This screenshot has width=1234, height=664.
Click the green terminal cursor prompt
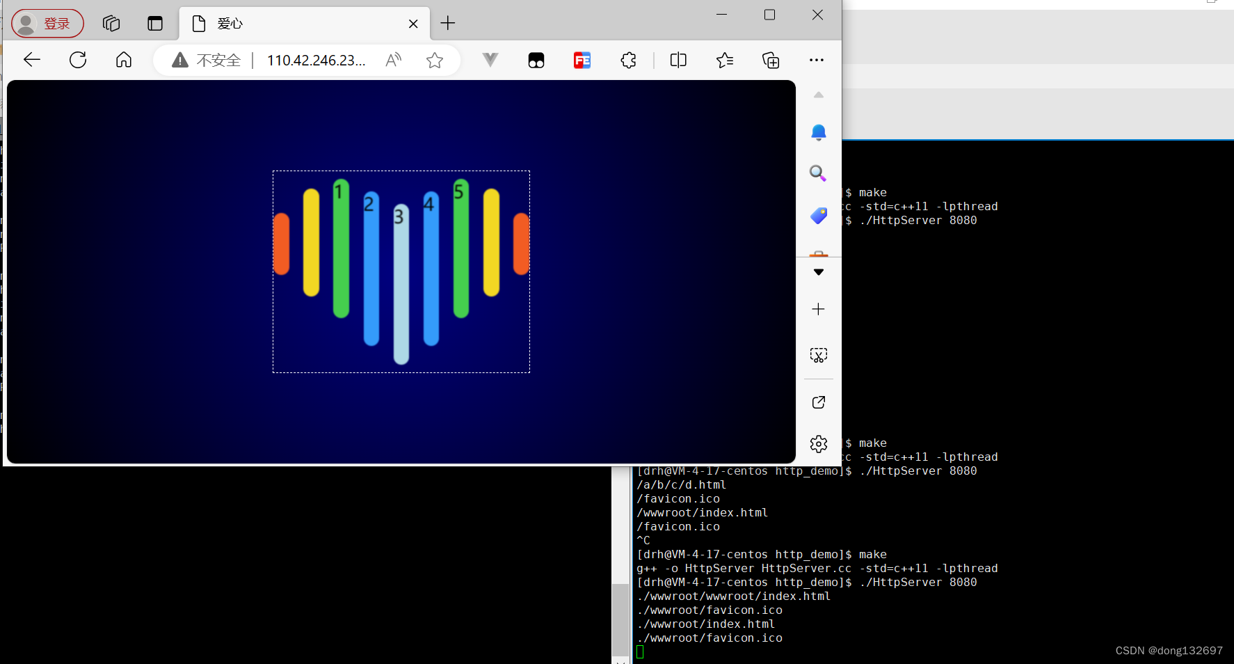pyautogui.click(x=641, y=652)
